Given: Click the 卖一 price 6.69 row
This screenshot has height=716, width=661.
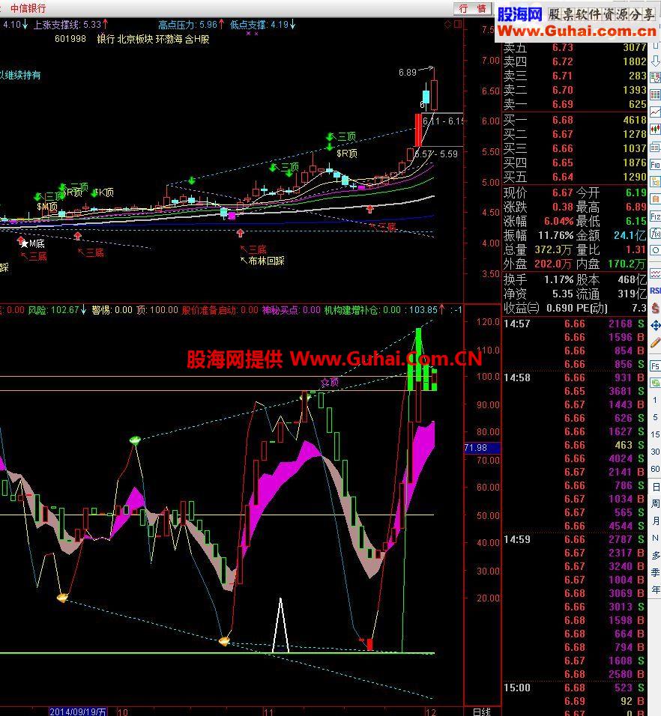Looking at the screenshot, I should click(x=575, y=104).
